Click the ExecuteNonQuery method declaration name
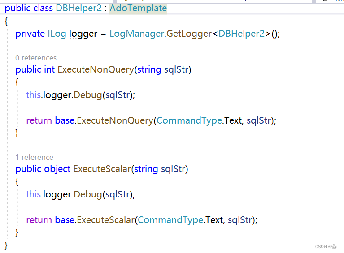 tap(96, 69)
